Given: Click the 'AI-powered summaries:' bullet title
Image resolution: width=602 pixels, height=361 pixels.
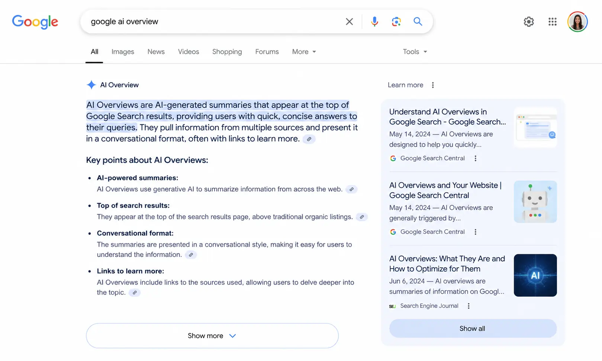Looking at the screenshot, I should [x=138, y=178].
